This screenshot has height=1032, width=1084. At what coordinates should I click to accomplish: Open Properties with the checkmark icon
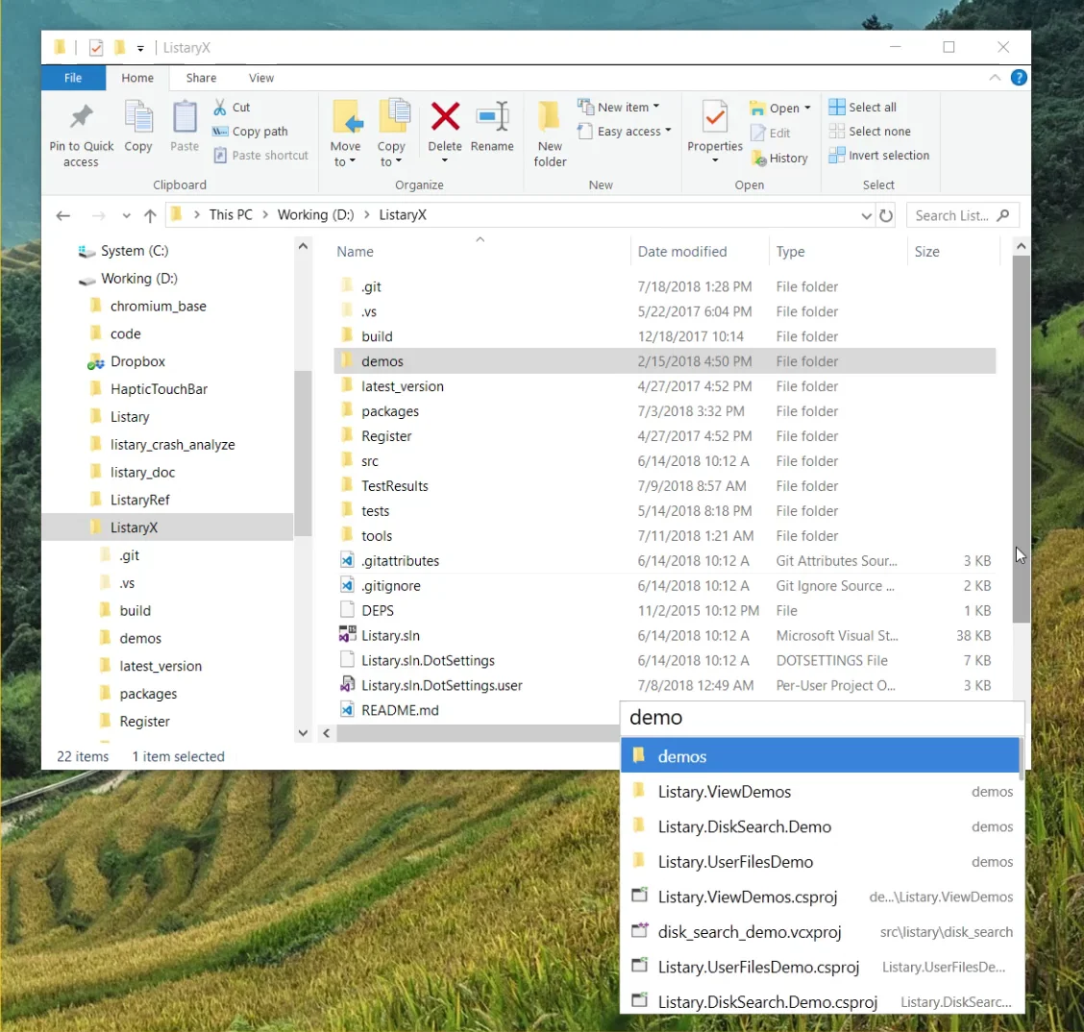click(x=715, y=119)
